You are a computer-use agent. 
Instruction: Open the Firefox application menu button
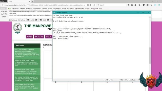[x=3, y=1]
